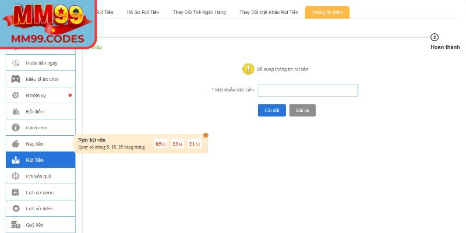Click the star icon beside Lịch sử điểm

click(x=16, y=209)
